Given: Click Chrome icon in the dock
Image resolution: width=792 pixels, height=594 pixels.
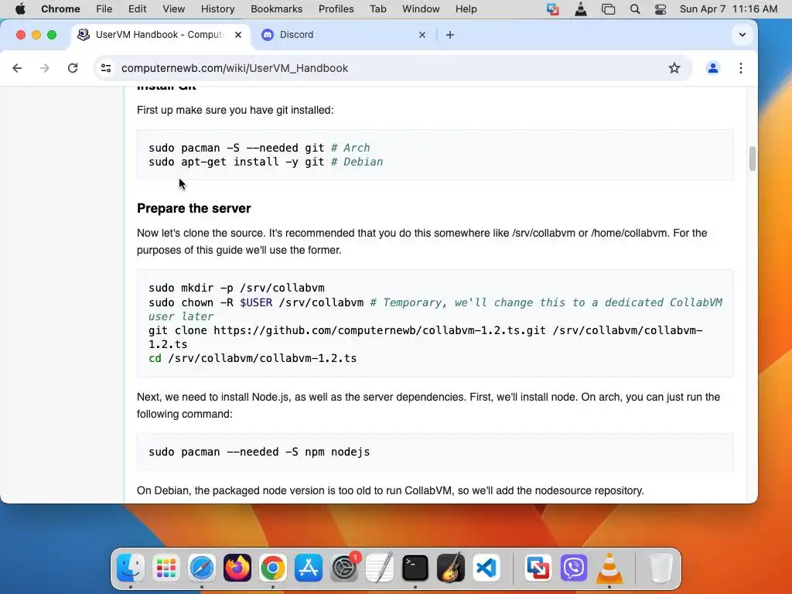Looking at the screenshot, I should (273, 568).
